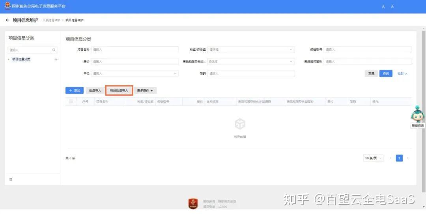
Task: Click the back arrow beside 项目信息维护
Action: pyautogui.click(x=7, y=20)
